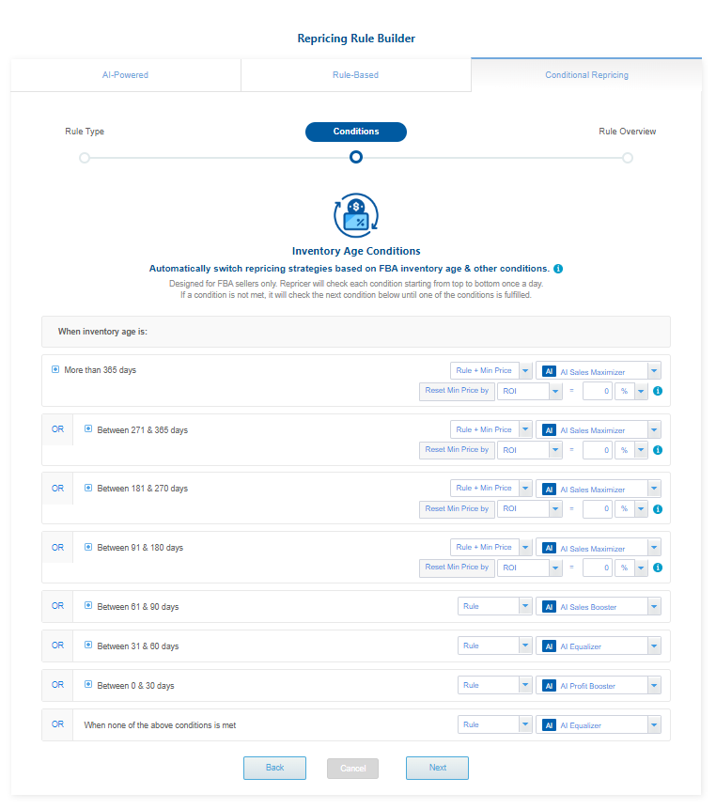Click ROI value field in Between 91 & 180 days row
716x809 pixels.
pyautogui.click(x=598, y=568)
